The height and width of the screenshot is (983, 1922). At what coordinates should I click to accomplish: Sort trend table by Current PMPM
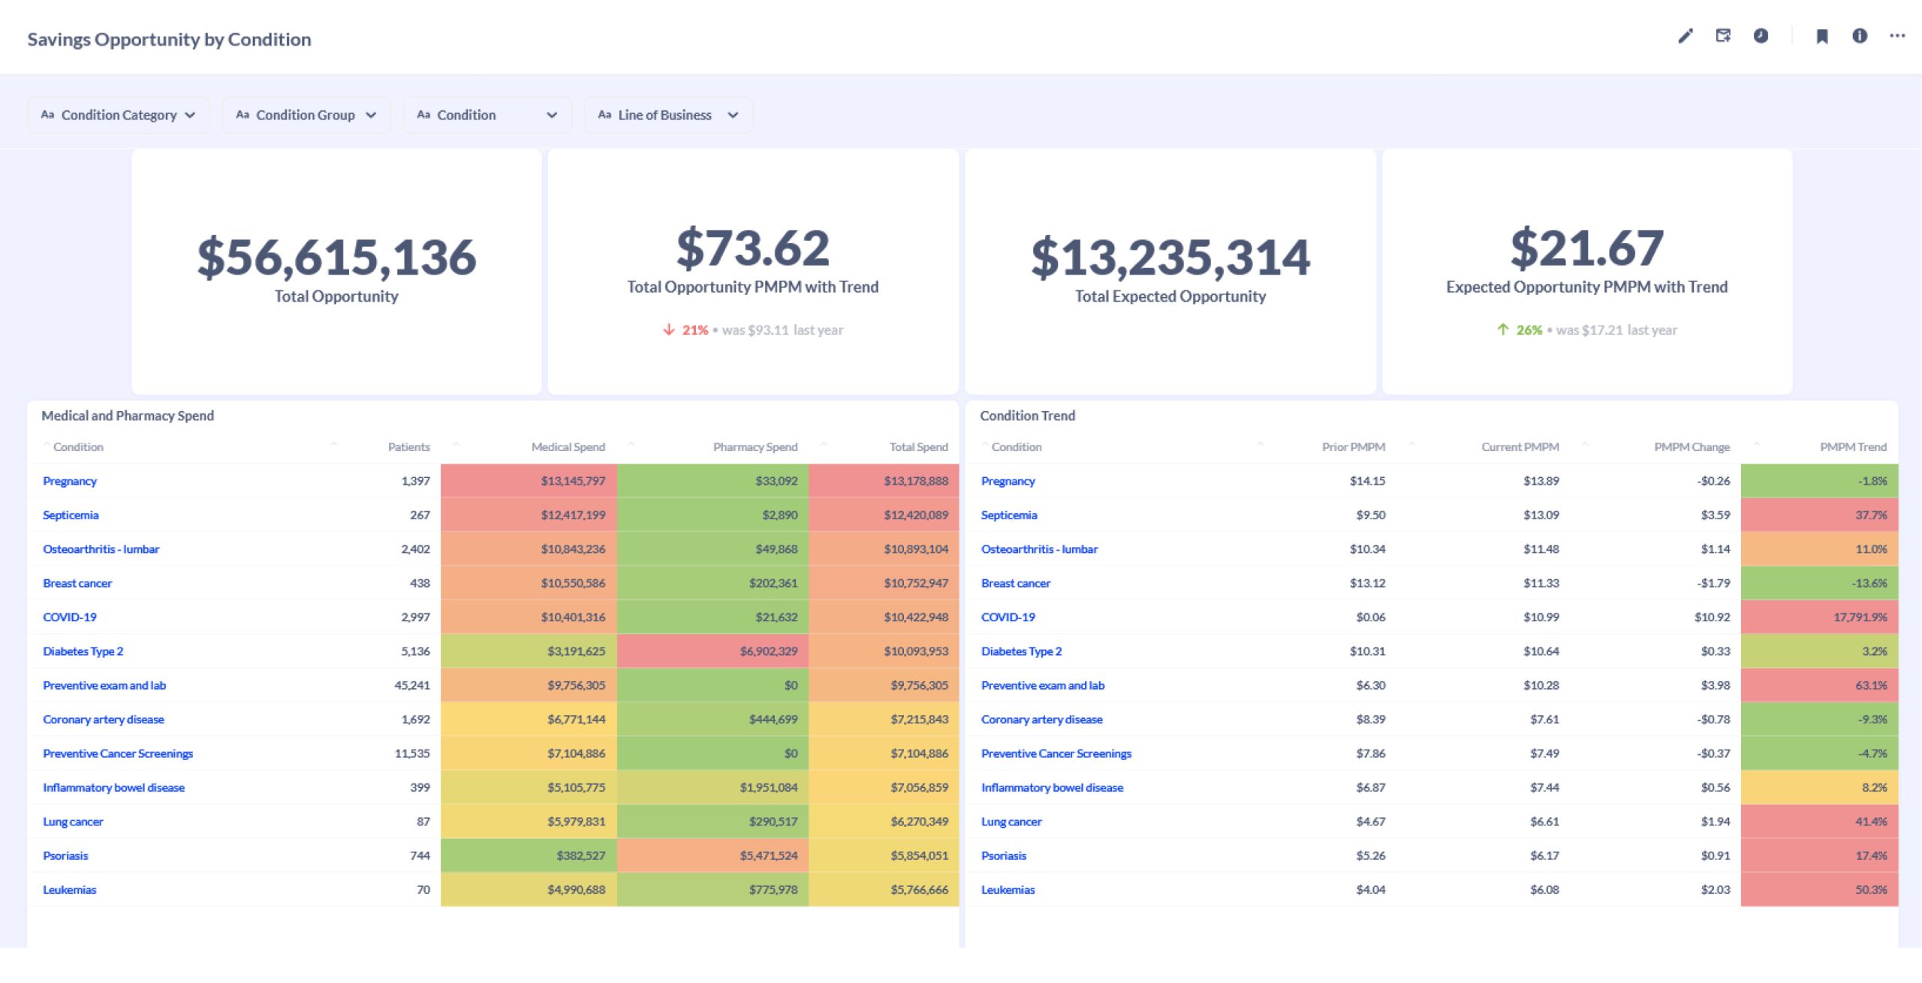click(x=1520, y=446)
